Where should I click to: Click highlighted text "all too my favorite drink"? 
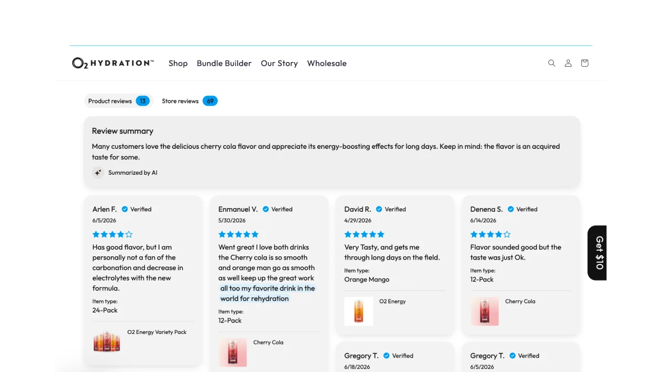259,288
